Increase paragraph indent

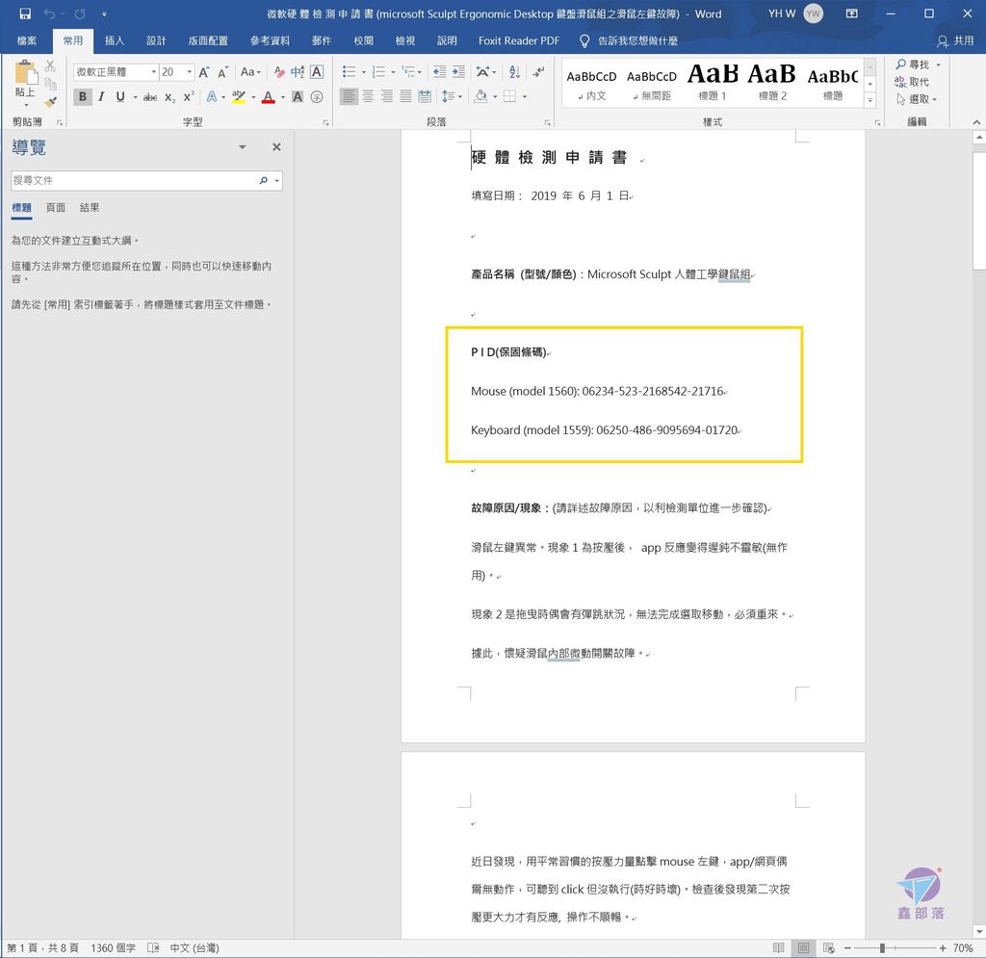pos(458,72)
